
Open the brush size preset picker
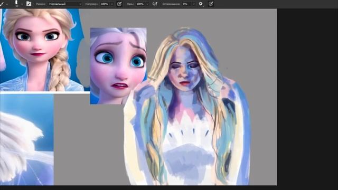[16, 4]
